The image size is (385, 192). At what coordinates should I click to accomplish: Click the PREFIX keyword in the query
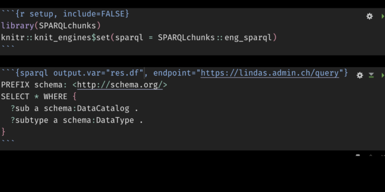(x=15, y=85)
